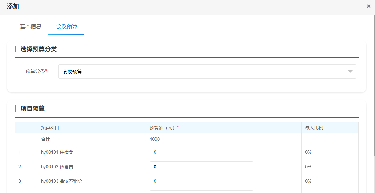This screenshot has height=193, width=375.
Task: Click the 项目预算 section heading
Action: tap(33, 108)
